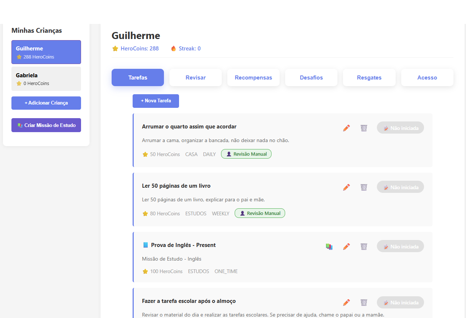Switch to the Recompensas tab
Screen dimensions: 466x318
click(253, 77)
